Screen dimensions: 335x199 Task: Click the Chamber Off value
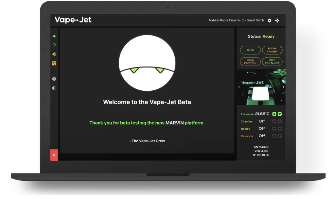click(x=262, y=121)
